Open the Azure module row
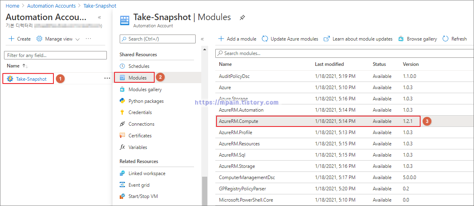 (x=344, y=87)
